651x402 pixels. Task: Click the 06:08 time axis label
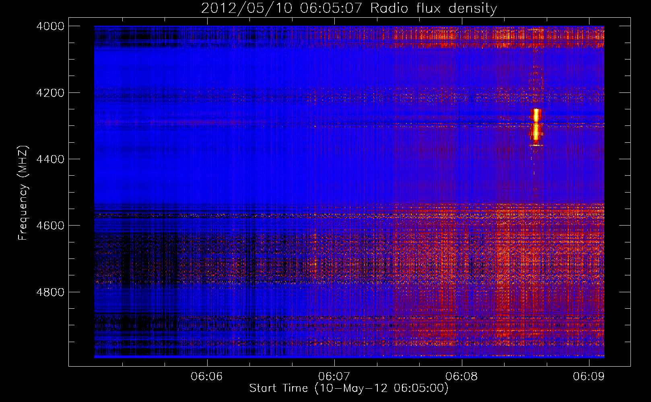click(461, 376)
